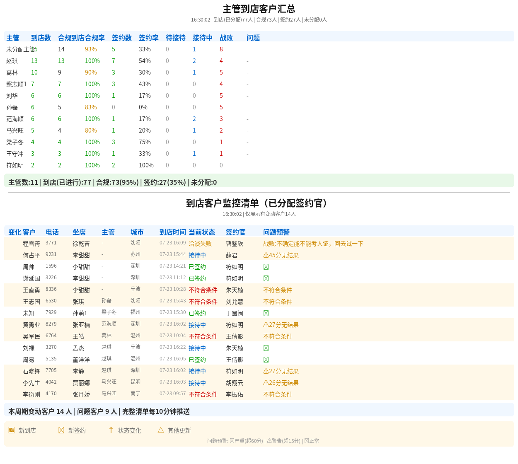Click the 问题 header in the summary table

click(253, 38)
